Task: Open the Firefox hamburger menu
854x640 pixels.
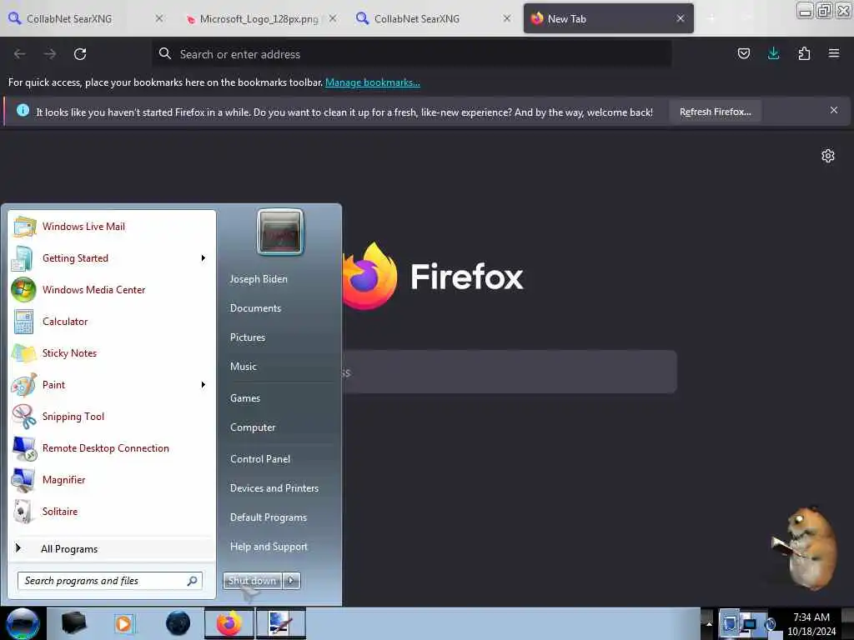Action: click(x=834, y=53)
